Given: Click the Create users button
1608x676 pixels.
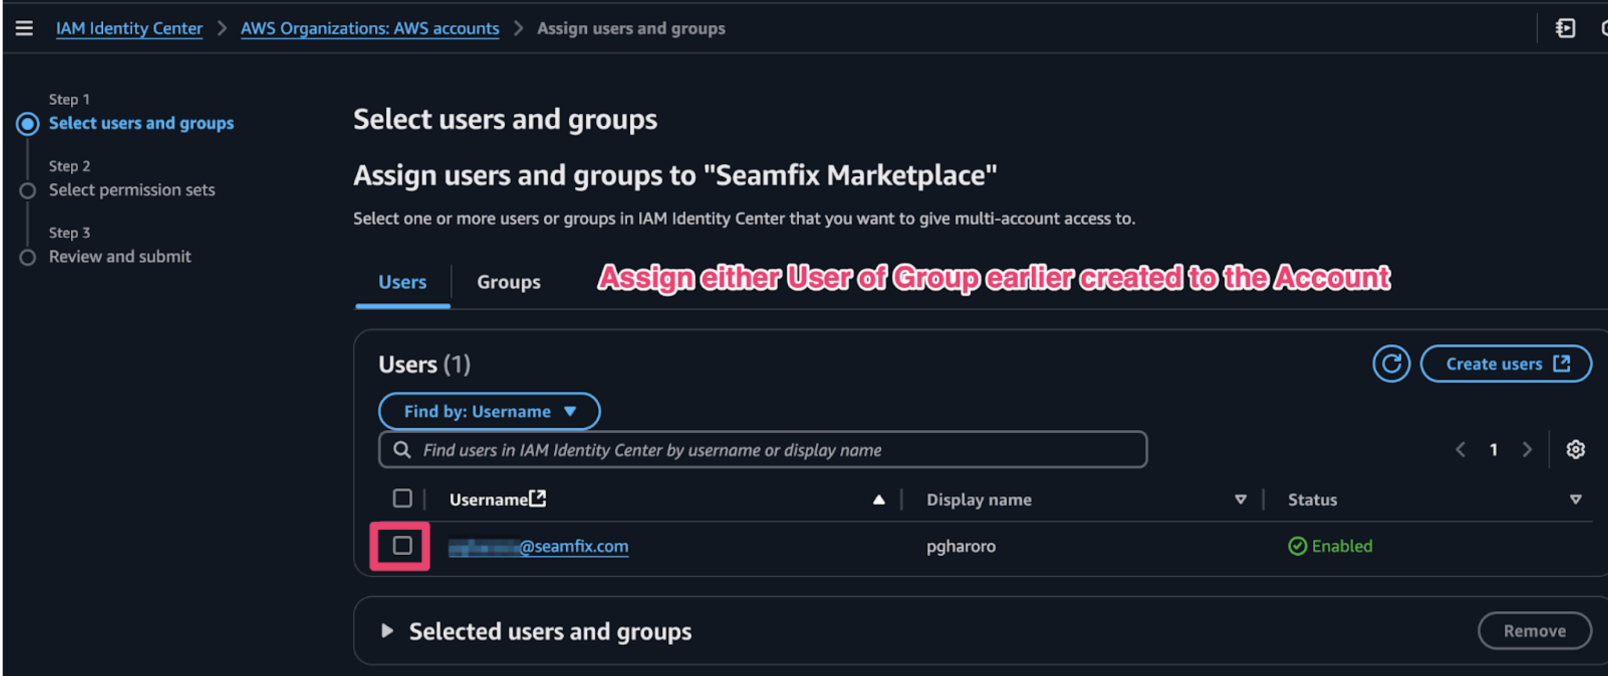Looking at the screenshot, I should (1505, 363).
